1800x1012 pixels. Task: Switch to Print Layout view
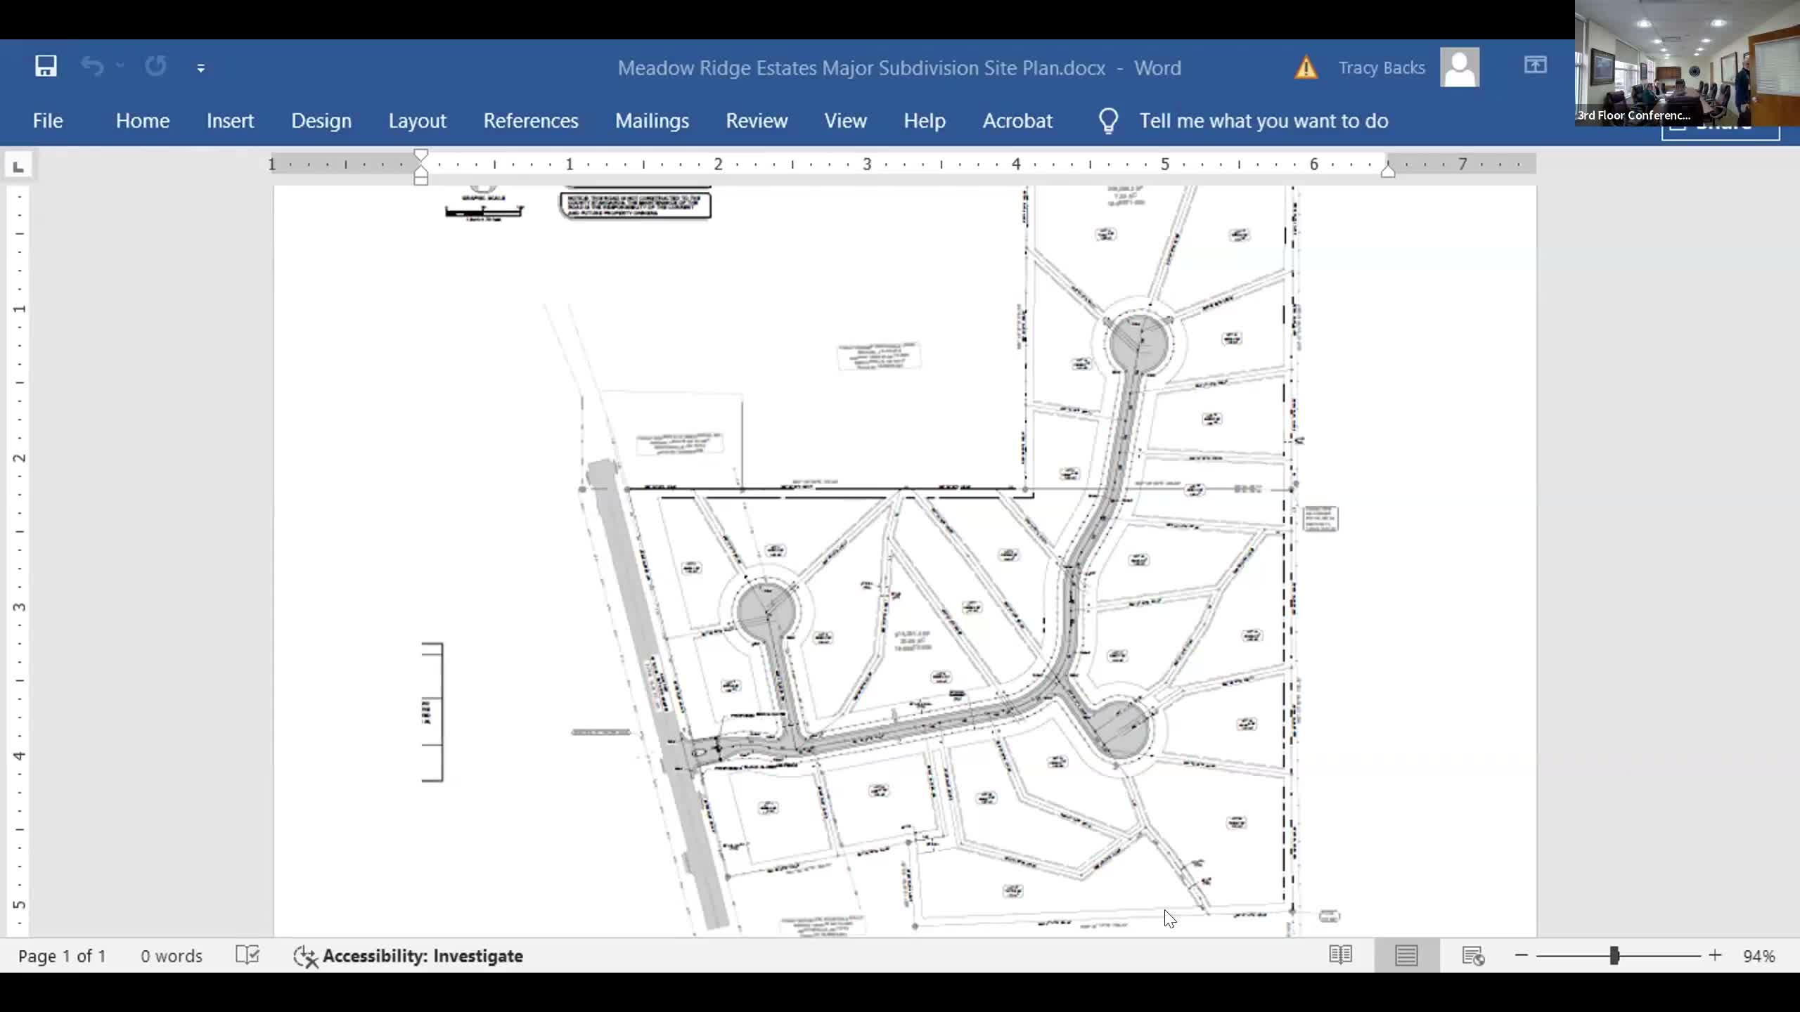1406,955
